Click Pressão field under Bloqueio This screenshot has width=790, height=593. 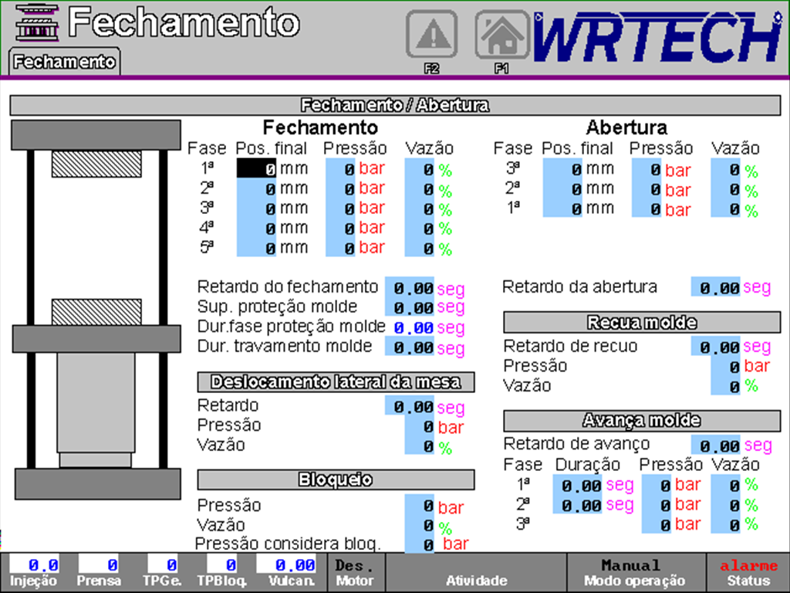421,505
